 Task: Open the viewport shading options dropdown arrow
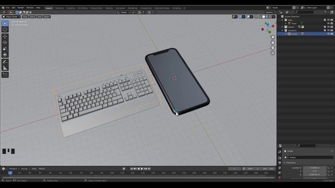click(274, 17)
